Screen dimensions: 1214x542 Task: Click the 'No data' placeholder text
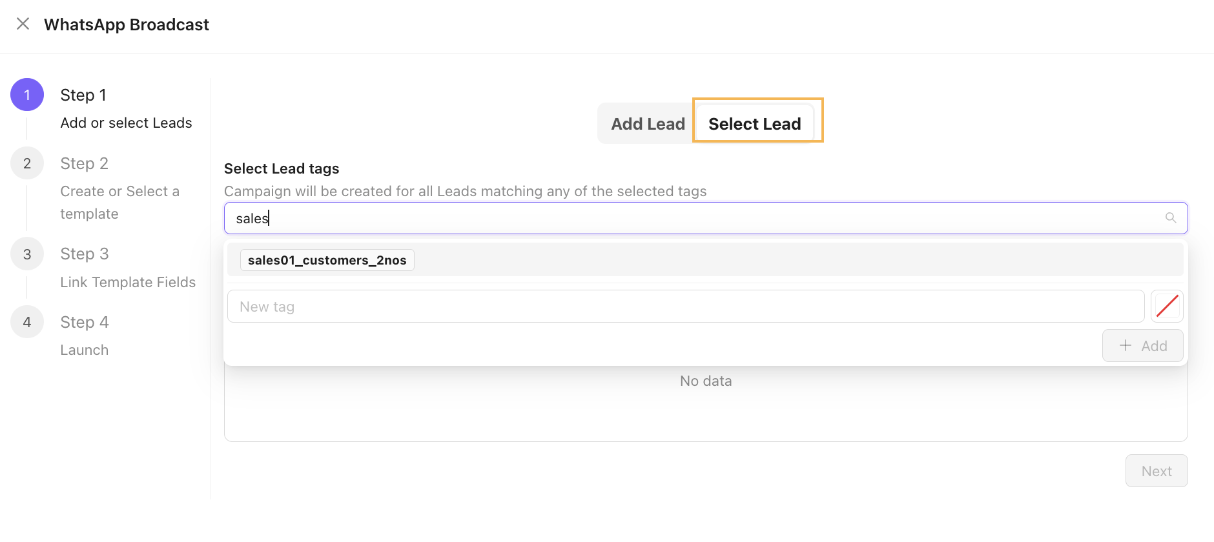(x=706, y=381)
